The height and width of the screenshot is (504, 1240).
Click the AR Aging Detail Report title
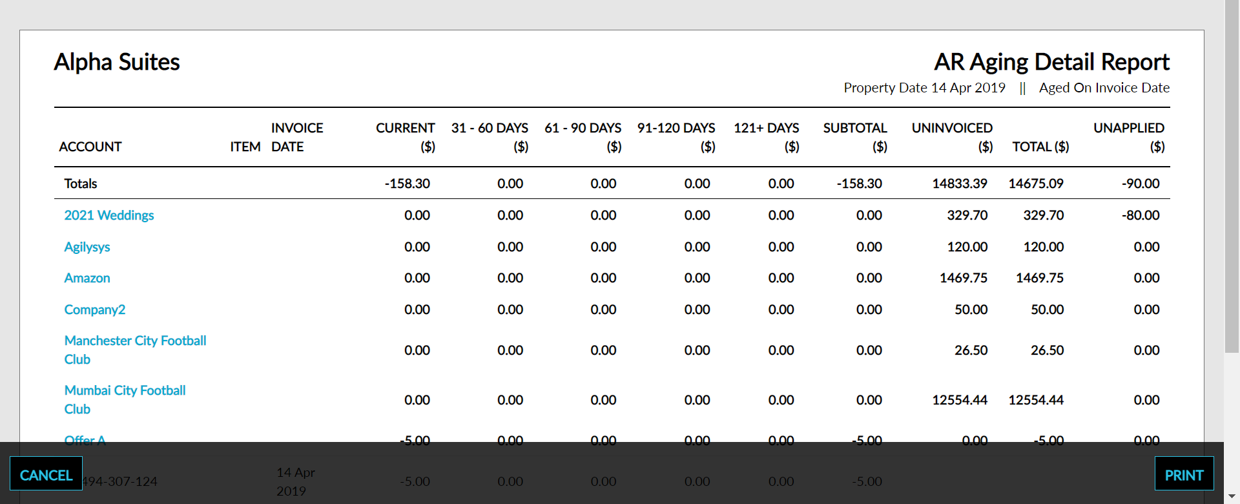pyautogui.click(x=1051, y=62)
